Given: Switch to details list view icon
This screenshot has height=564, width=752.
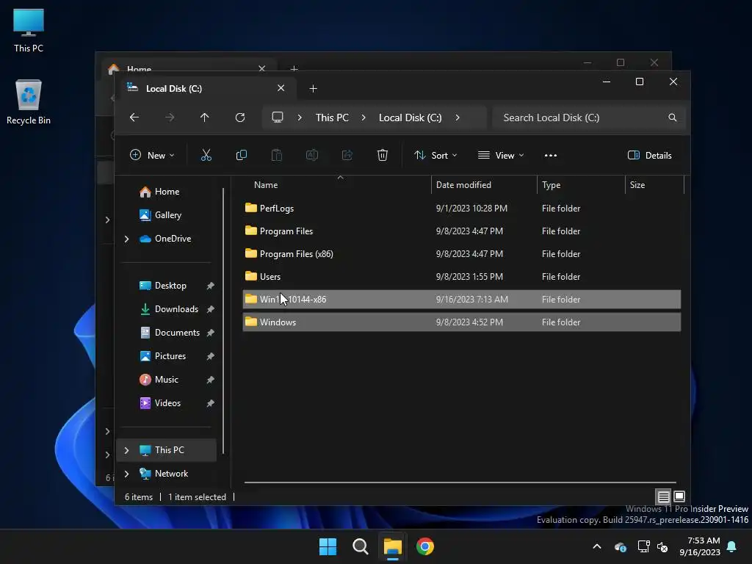Looking at the screenshot, I should tap(663, 496).
